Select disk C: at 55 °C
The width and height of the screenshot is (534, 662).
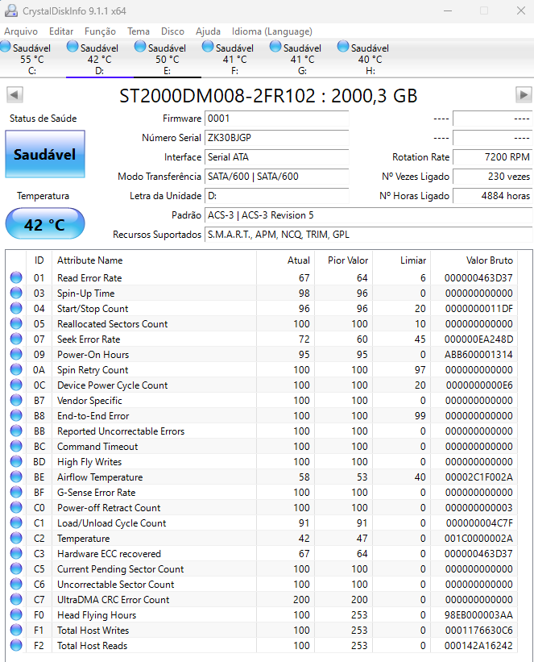point(32,59)
